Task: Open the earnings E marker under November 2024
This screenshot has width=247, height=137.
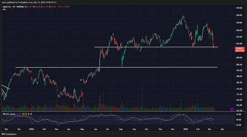Action: point(160,109)
